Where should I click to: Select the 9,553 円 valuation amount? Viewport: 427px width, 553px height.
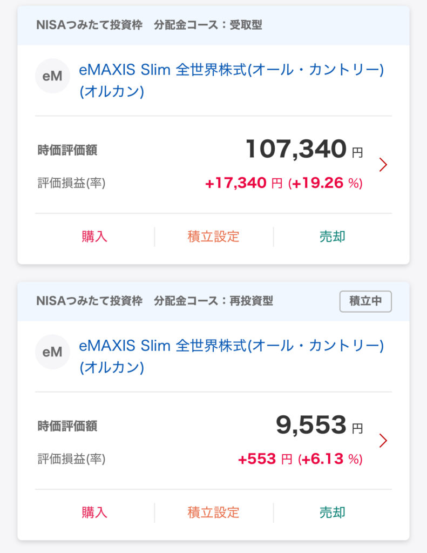pos(319,426)
